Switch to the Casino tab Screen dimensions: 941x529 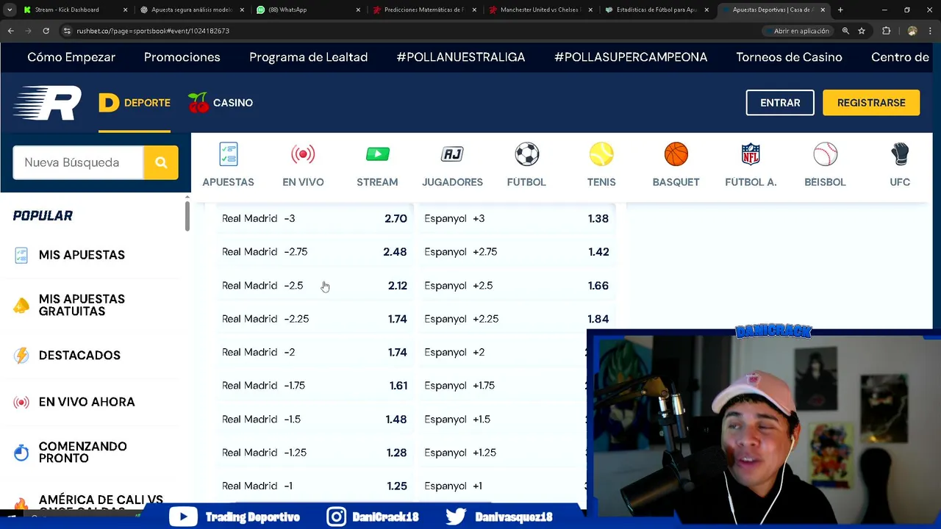pos(221,103)
